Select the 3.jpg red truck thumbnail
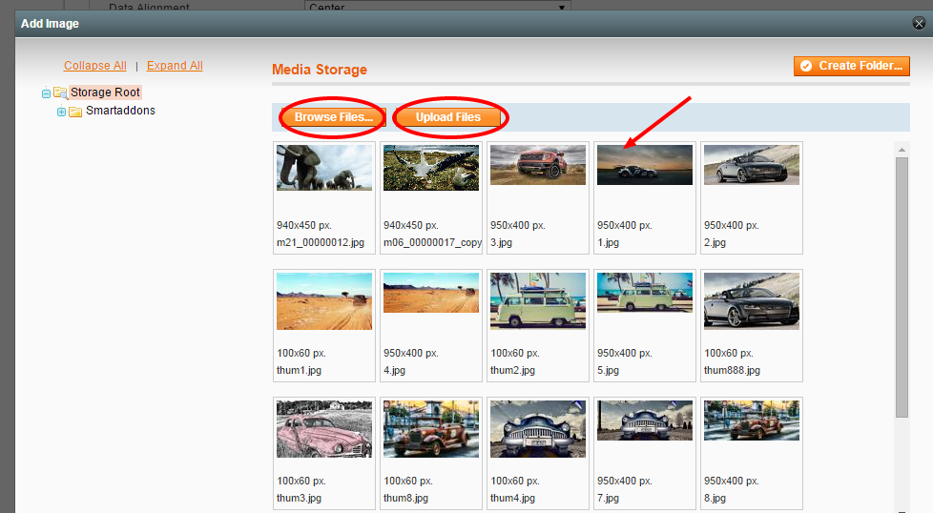This screenshot has height=513, width=933. click(538, 165)
